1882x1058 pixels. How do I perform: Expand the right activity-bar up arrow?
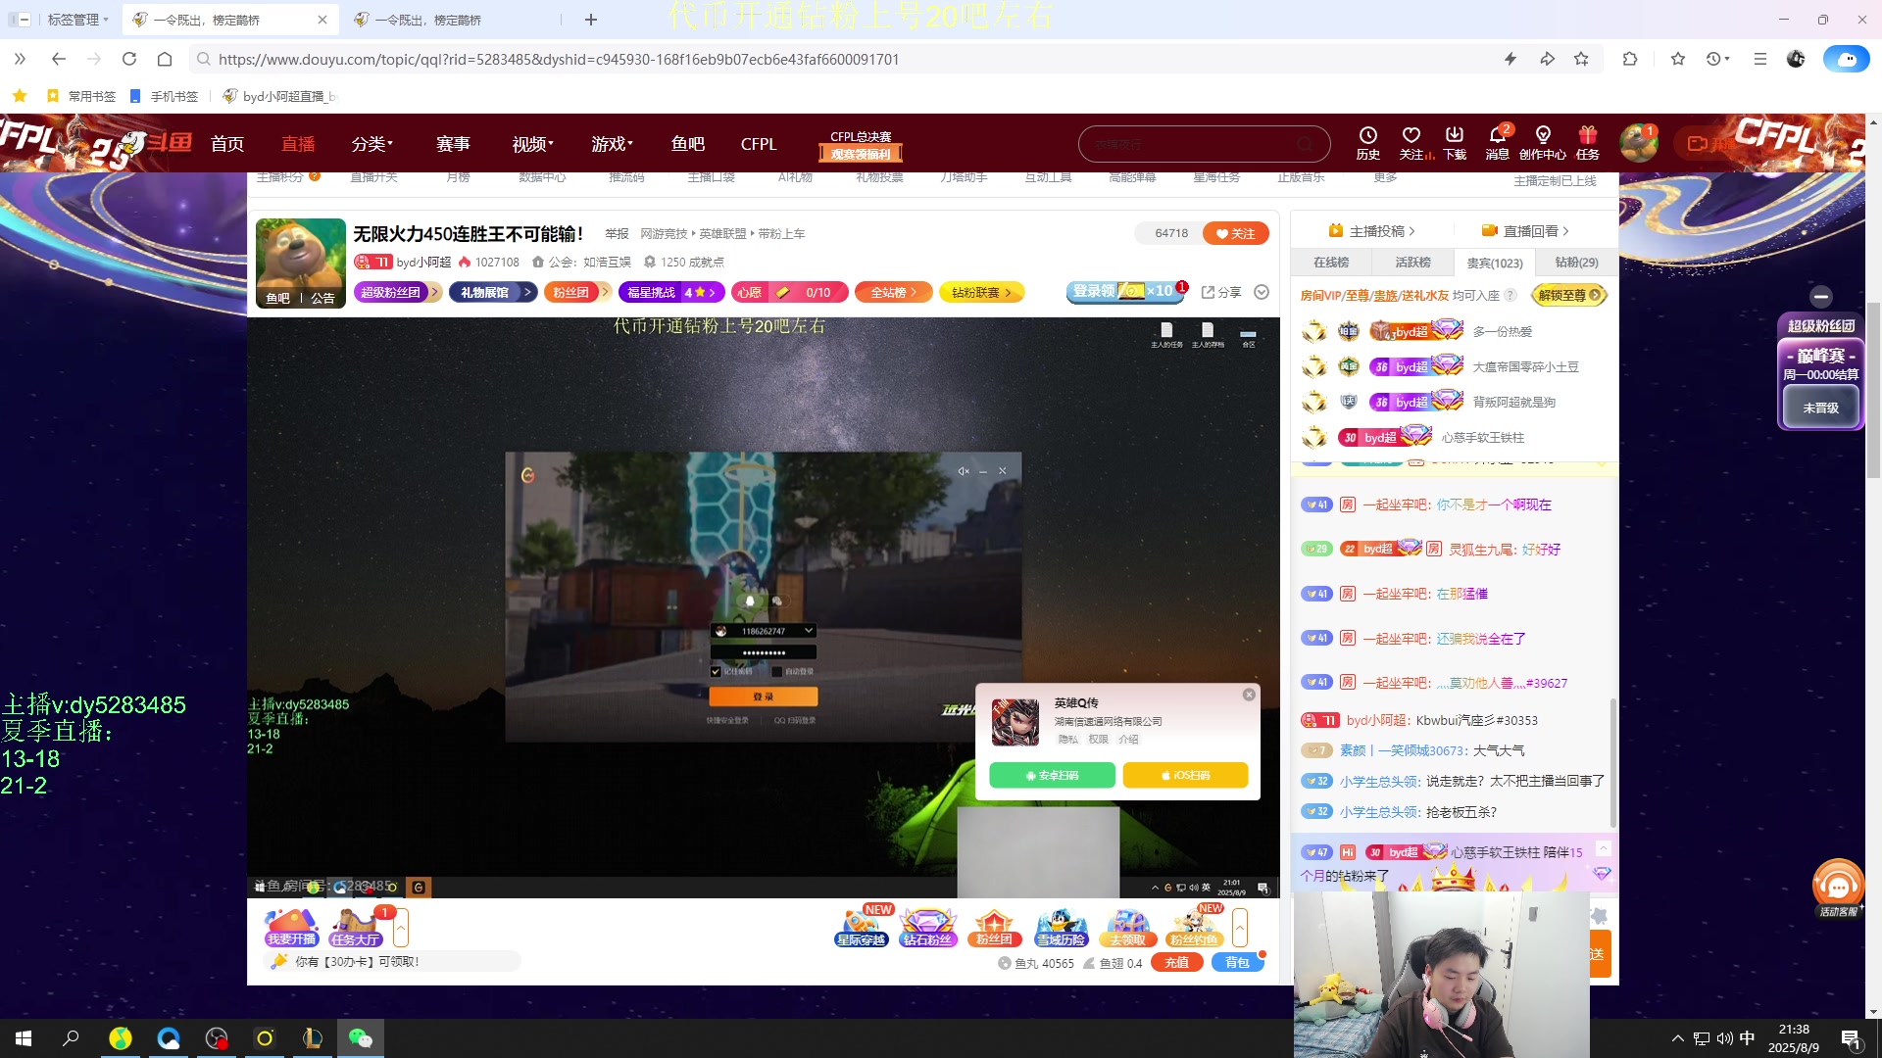(x=1240, y=928)
